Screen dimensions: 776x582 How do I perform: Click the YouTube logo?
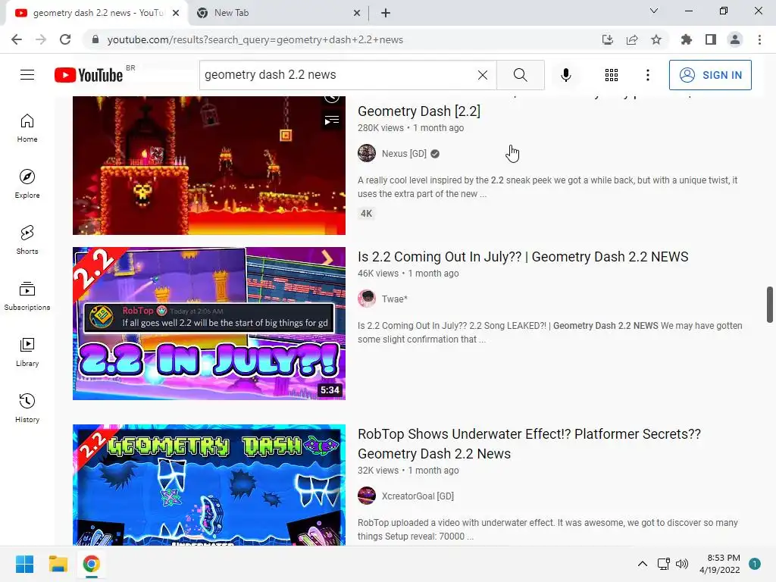point(89,75)
